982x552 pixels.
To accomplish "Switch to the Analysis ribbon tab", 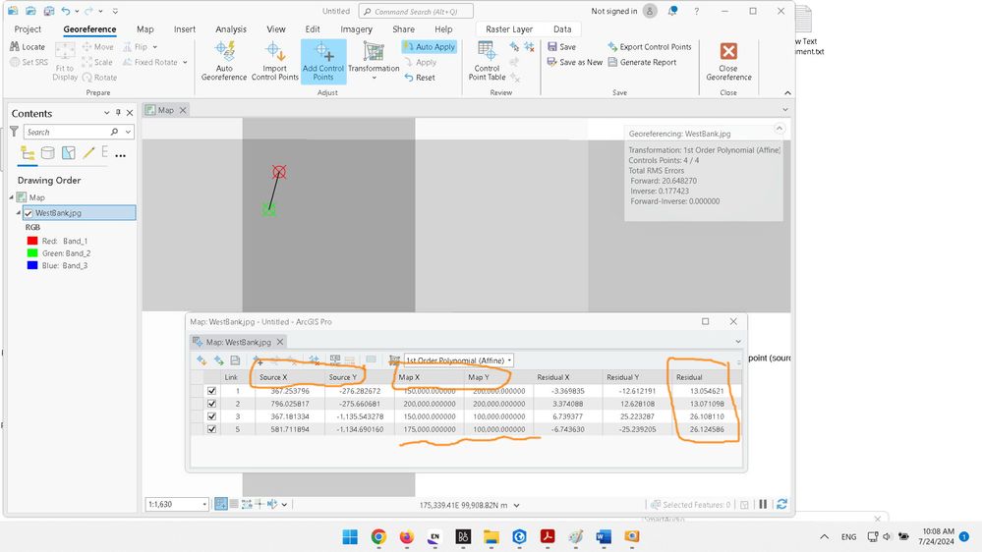I will (x=231, y=29).
